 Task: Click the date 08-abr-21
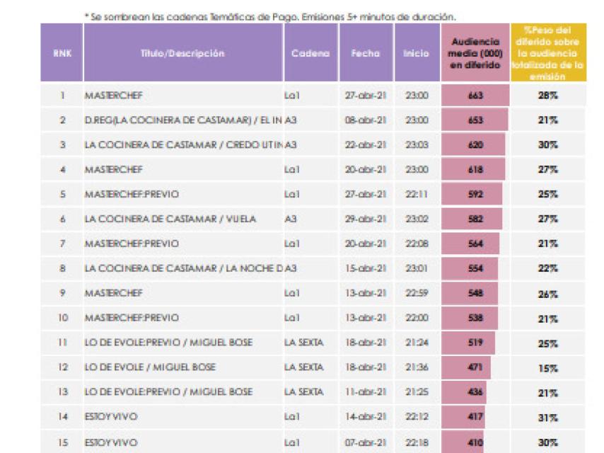366,120
